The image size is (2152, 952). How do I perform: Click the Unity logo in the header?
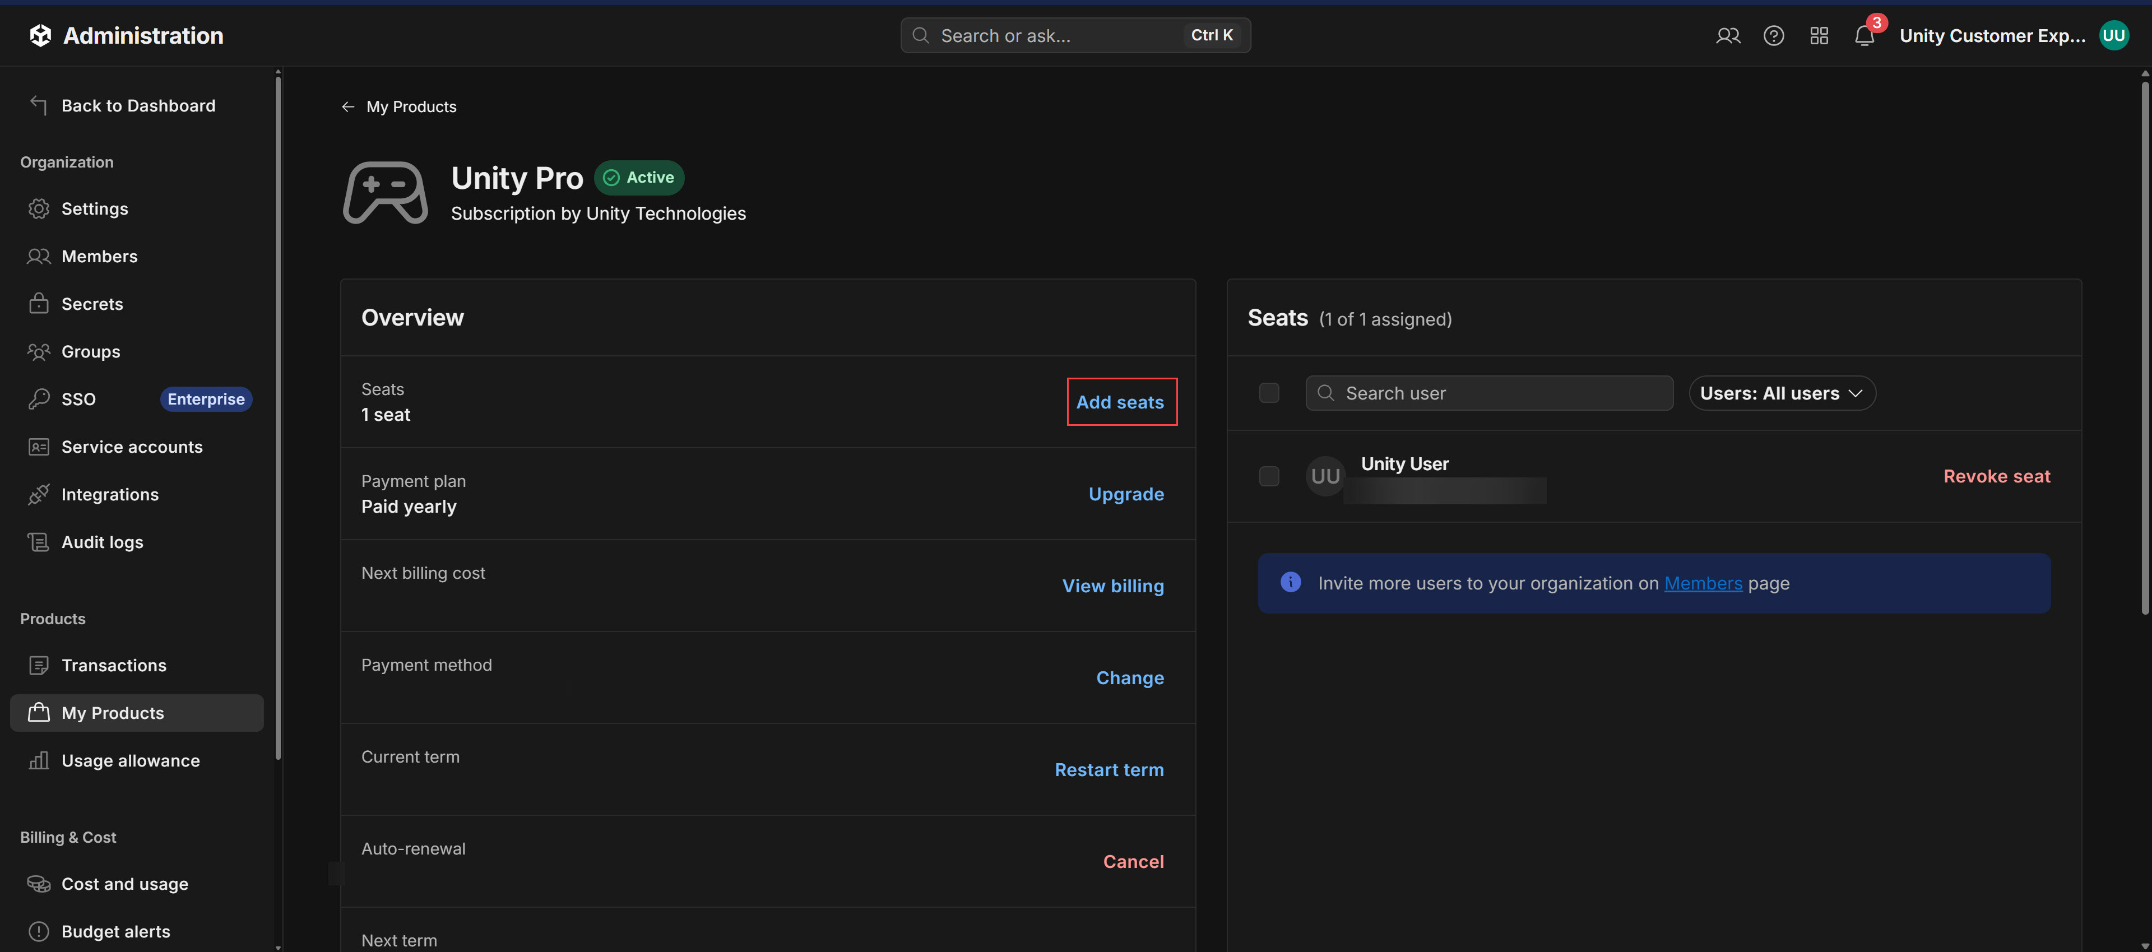pyautogui.click(x=40, y=35)
